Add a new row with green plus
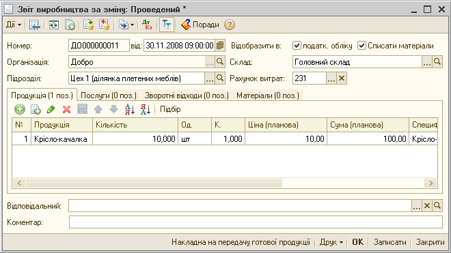 tap(20, 109)
